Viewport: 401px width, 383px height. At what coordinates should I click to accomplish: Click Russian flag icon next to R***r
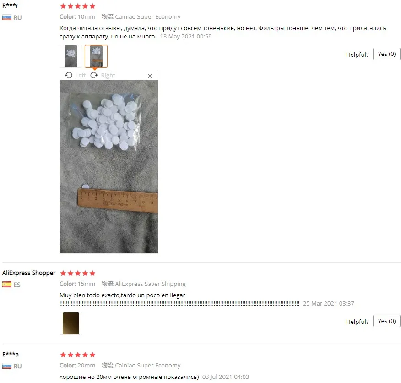(7, 18)
